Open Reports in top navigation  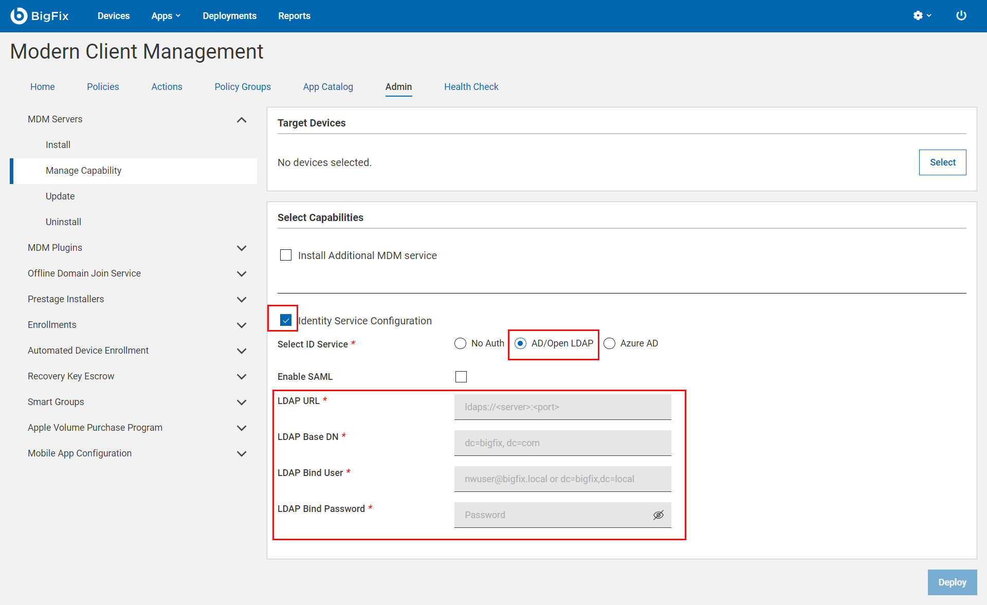click(x=294, y=16)
